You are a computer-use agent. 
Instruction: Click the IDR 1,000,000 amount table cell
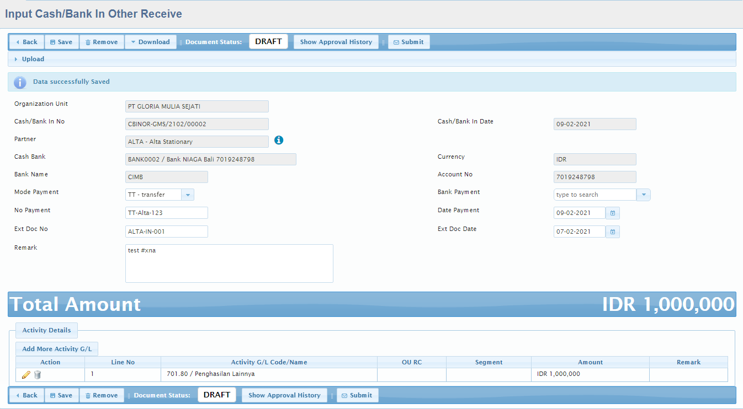(590, 374)
